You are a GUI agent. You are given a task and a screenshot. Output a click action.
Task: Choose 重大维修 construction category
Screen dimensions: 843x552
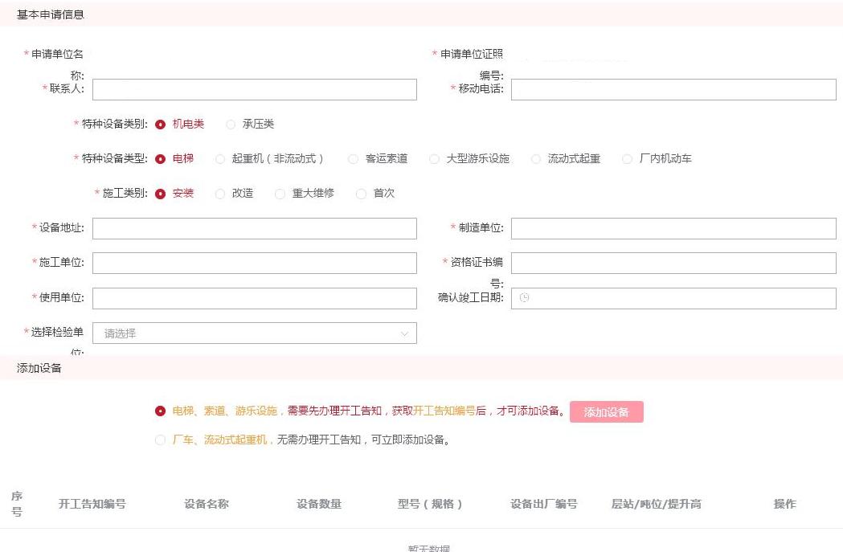[280, 194]
